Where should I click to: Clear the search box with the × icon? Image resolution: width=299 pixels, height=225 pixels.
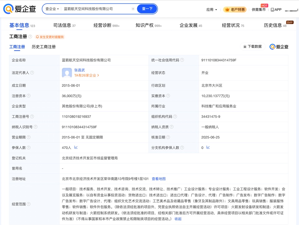pyautogui.click(x=133, y=9)
